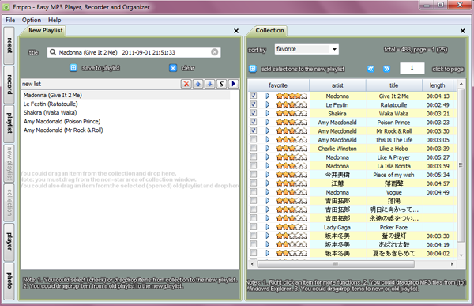The height and width of the screenshot is (306, 474).
Task: Set star rating for Like a Hobo row
Action: [x=292, y=149]
